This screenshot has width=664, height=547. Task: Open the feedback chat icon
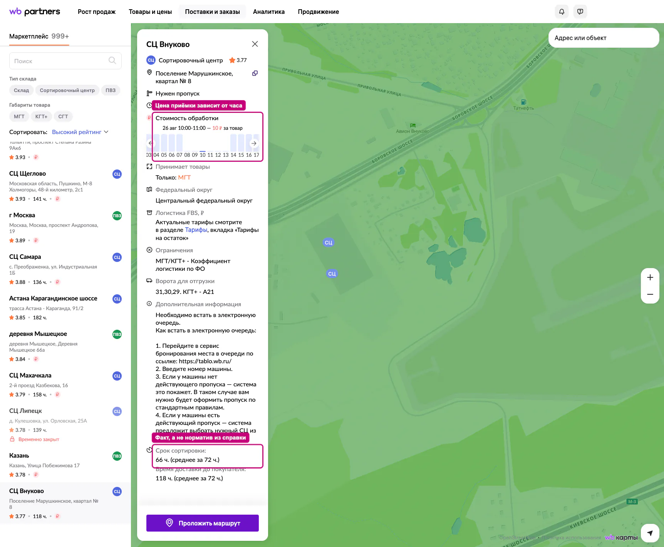click(580, 12)
